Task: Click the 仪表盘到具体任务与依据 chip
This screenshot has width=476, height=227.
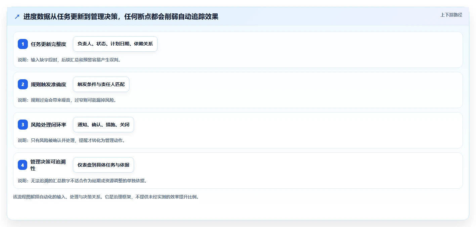Action: pos(103,165)
